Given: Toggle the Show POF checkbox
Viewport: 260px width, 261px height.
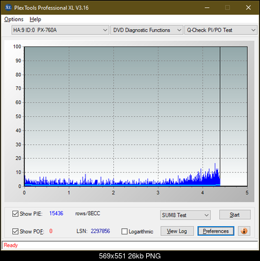Looking at the screenshot, I should [x=16, y=231].
